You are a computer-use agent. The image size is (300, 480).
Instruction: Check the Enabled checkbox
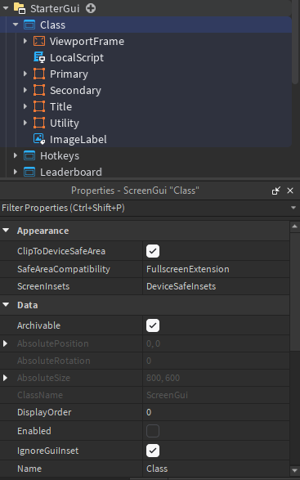pyautogui.click(x=153, y=431)
